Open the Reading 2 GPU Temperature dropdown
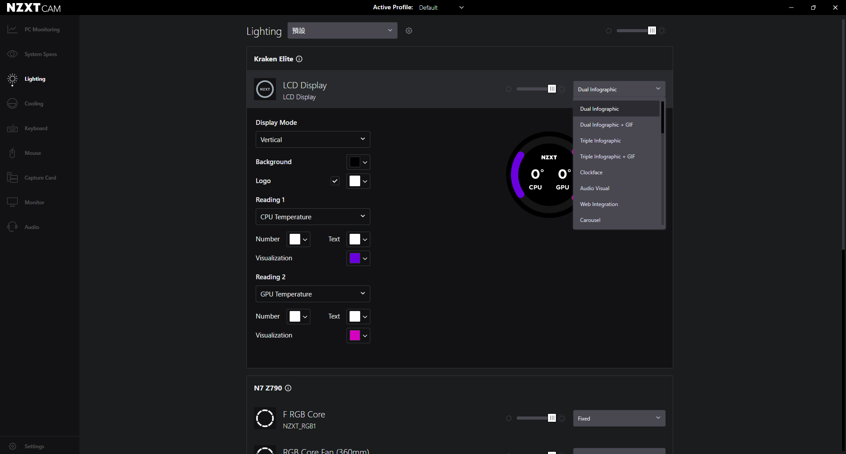Image resolution: width=846 pixels, height=454 pixels. coord(313,294)
